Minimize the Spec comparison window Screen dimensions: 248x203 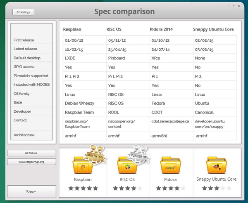[x=229, y=6]
